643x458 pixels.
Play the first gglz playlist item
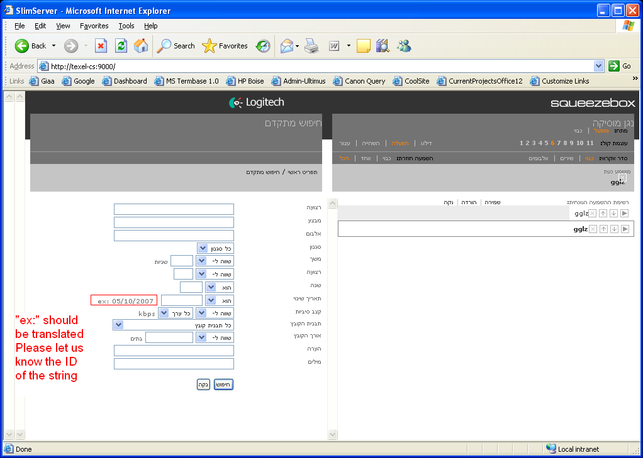click(x=624, y=213)
